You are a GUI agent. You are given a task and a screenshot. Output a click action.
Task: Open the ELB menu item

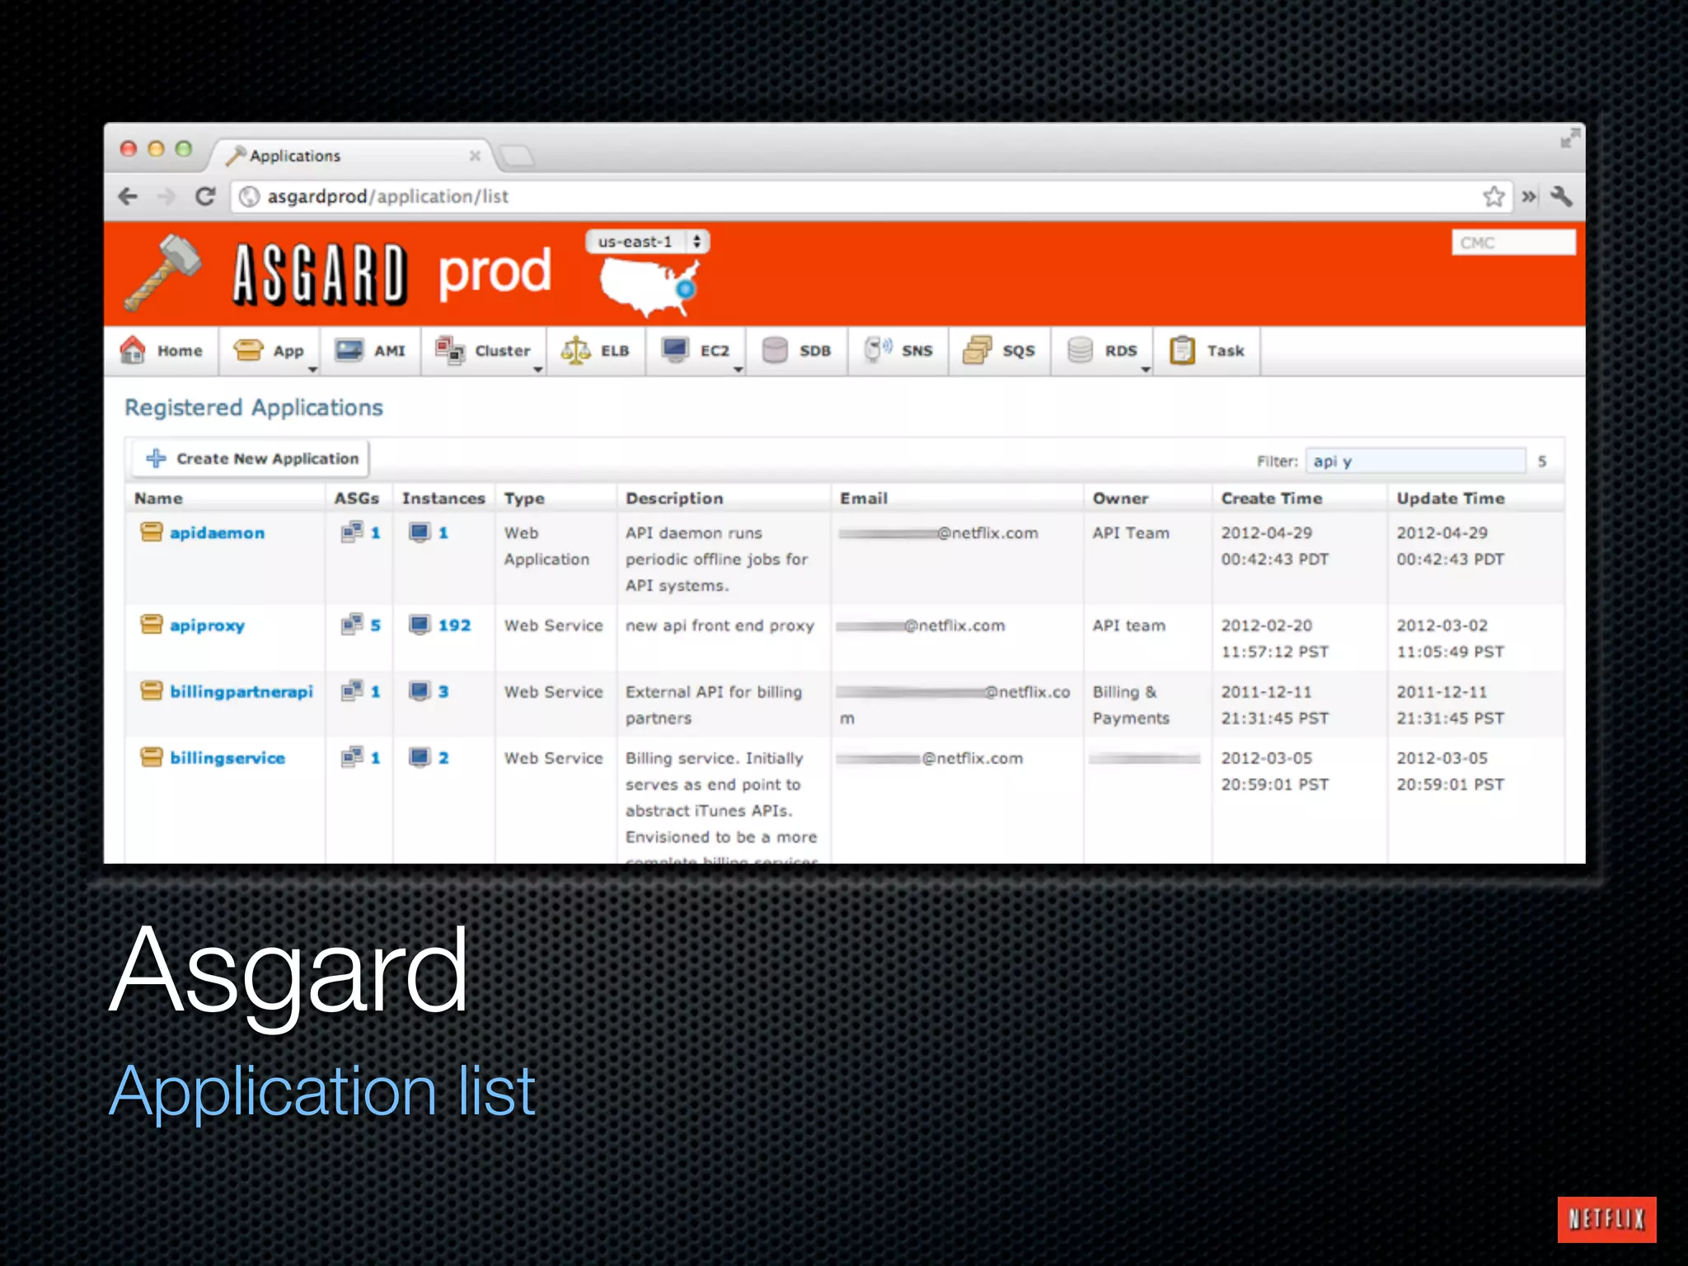point(596,351)
